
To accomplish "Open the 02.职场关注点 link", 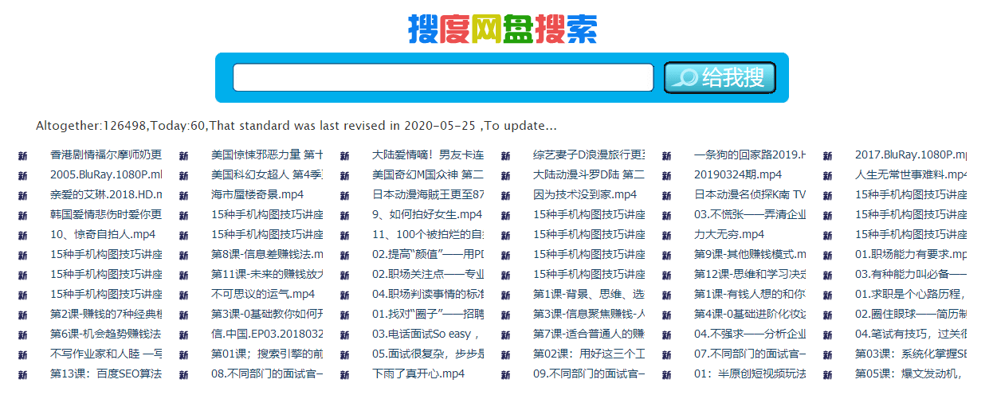I will point(428,274).
